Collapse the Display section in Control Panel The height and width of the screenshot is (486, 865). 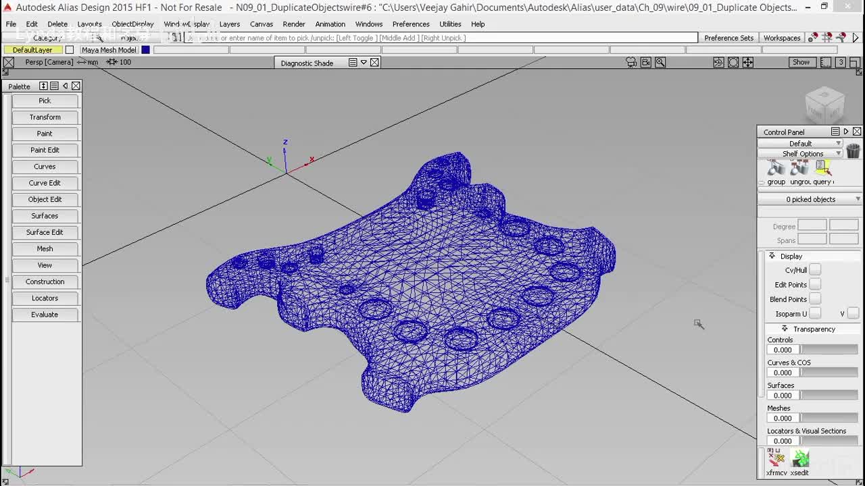772,256
